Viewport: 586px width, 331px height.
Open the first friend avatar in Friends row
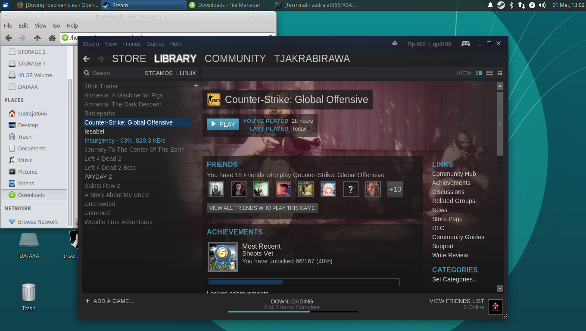[x=216, y=189]
